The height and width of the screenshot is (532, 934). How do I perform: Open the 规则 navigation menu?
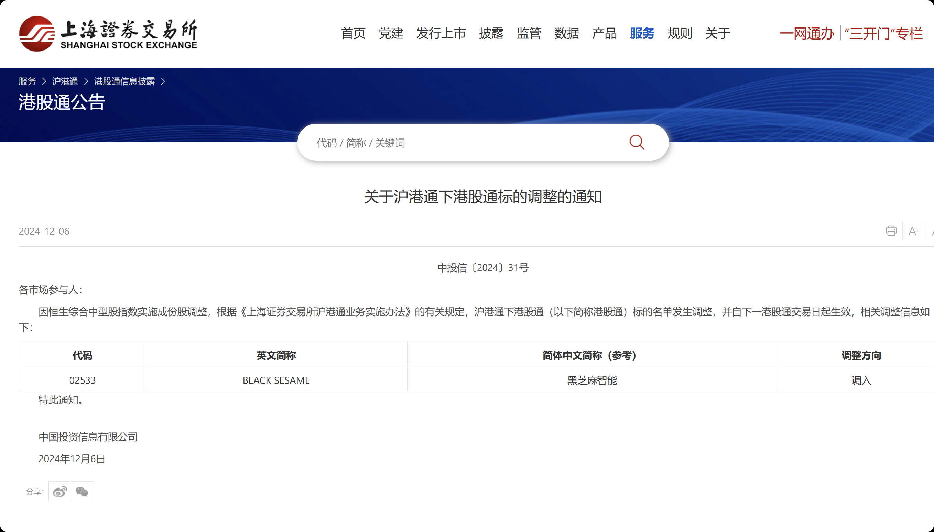pyautogui.click(x=680, y=33)
